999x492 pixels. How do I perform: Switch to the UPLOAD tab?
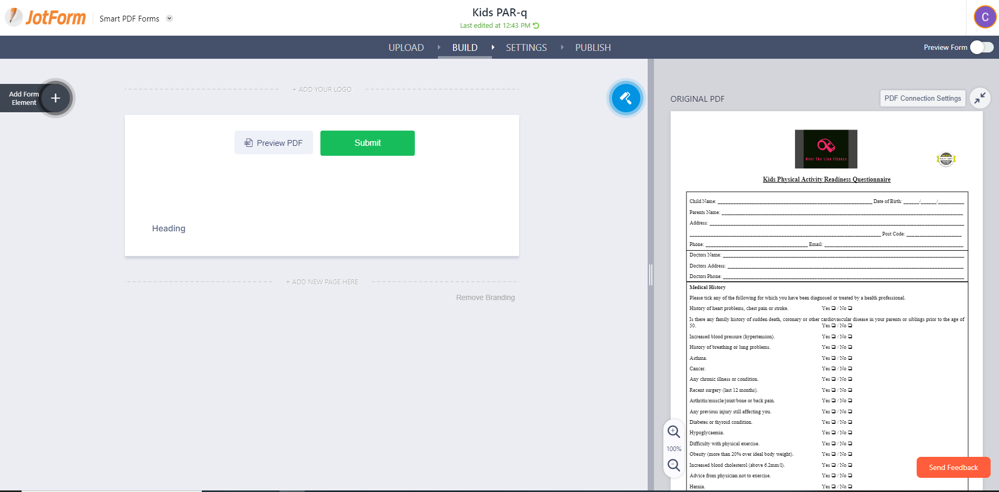point(406,48)
